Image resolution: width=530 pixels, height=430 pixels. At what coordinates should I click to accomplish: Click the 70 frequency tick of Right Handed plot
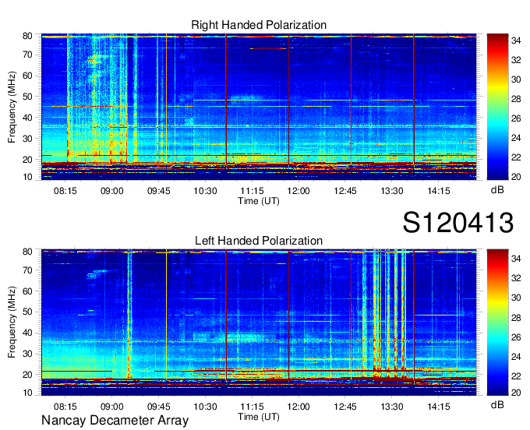pos(27,55)
